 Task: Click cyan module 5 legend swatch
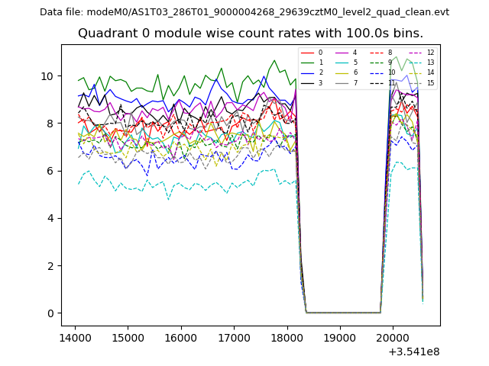pos(342,63)
